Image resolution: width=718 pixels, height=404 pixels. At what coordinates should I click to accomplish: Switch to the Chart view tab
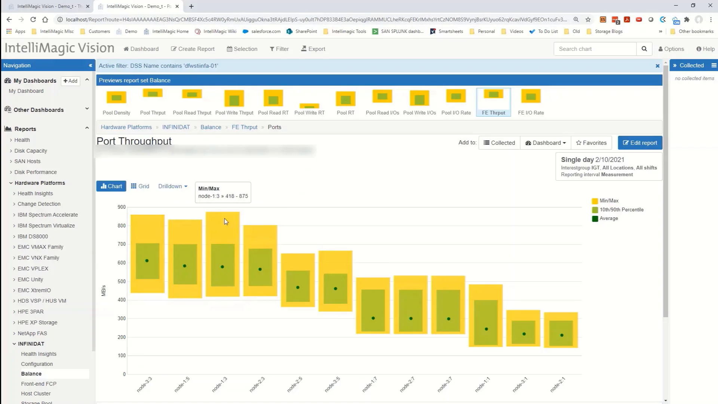pos(111,186)
